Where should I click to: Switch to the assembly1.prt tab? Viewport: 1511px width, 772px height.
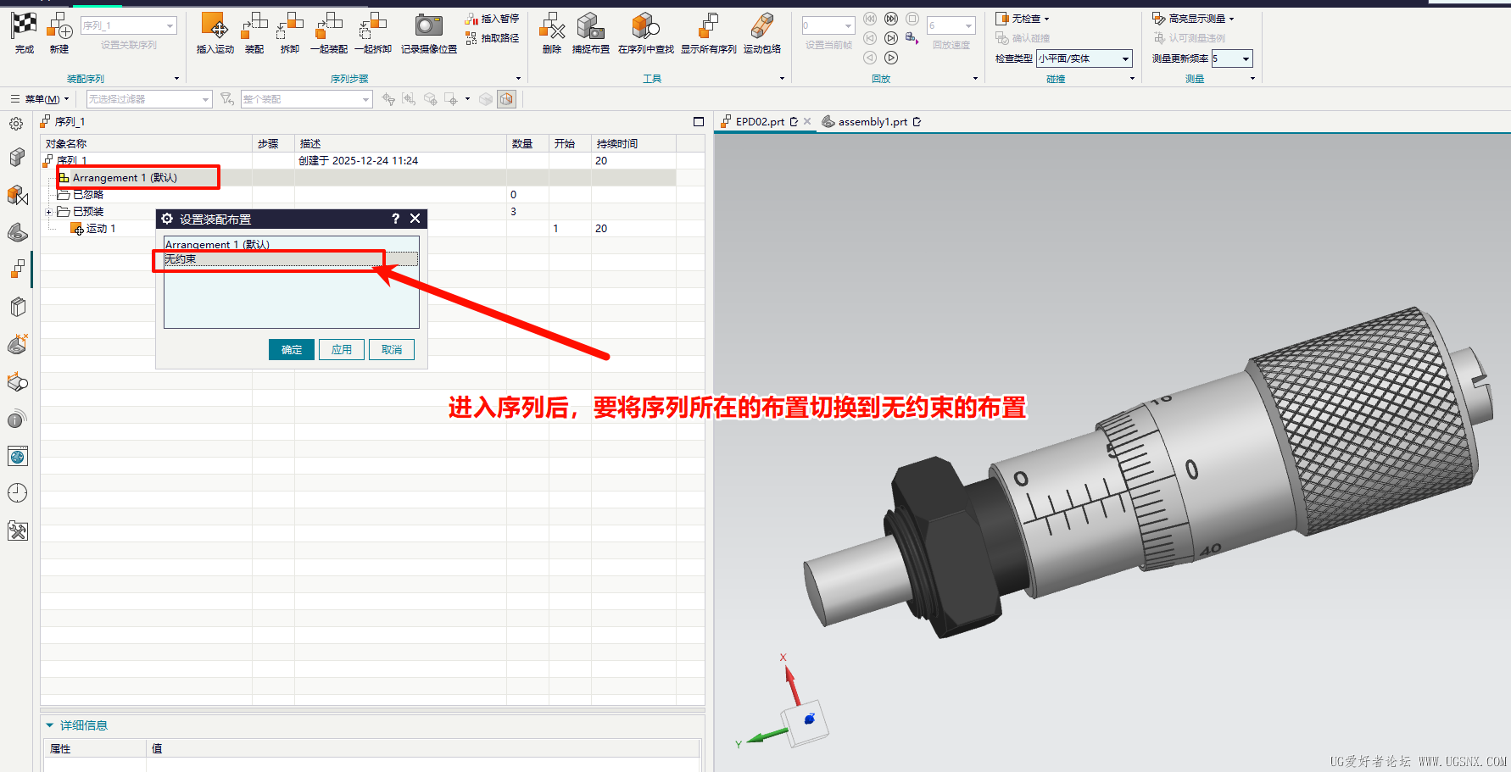872,122
